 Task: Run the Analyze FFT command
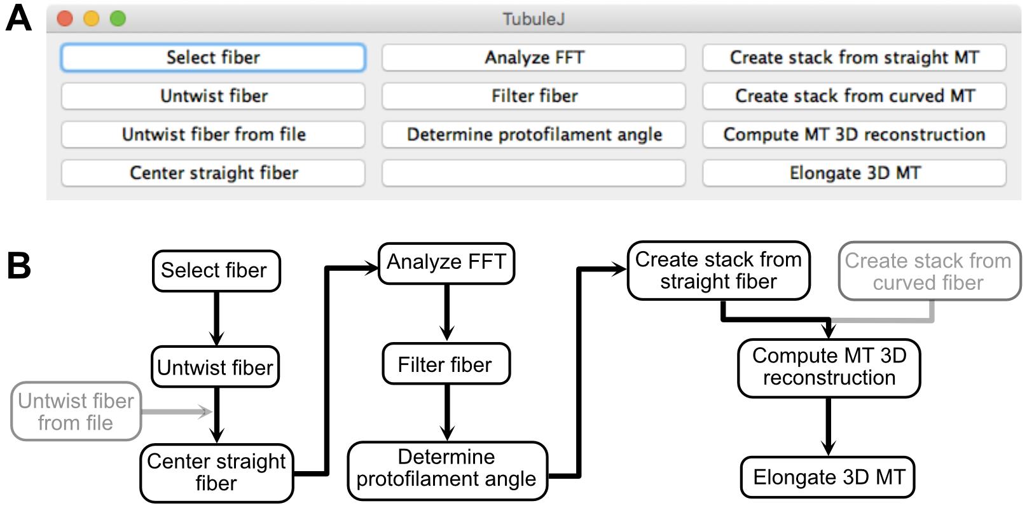(534, 57)
